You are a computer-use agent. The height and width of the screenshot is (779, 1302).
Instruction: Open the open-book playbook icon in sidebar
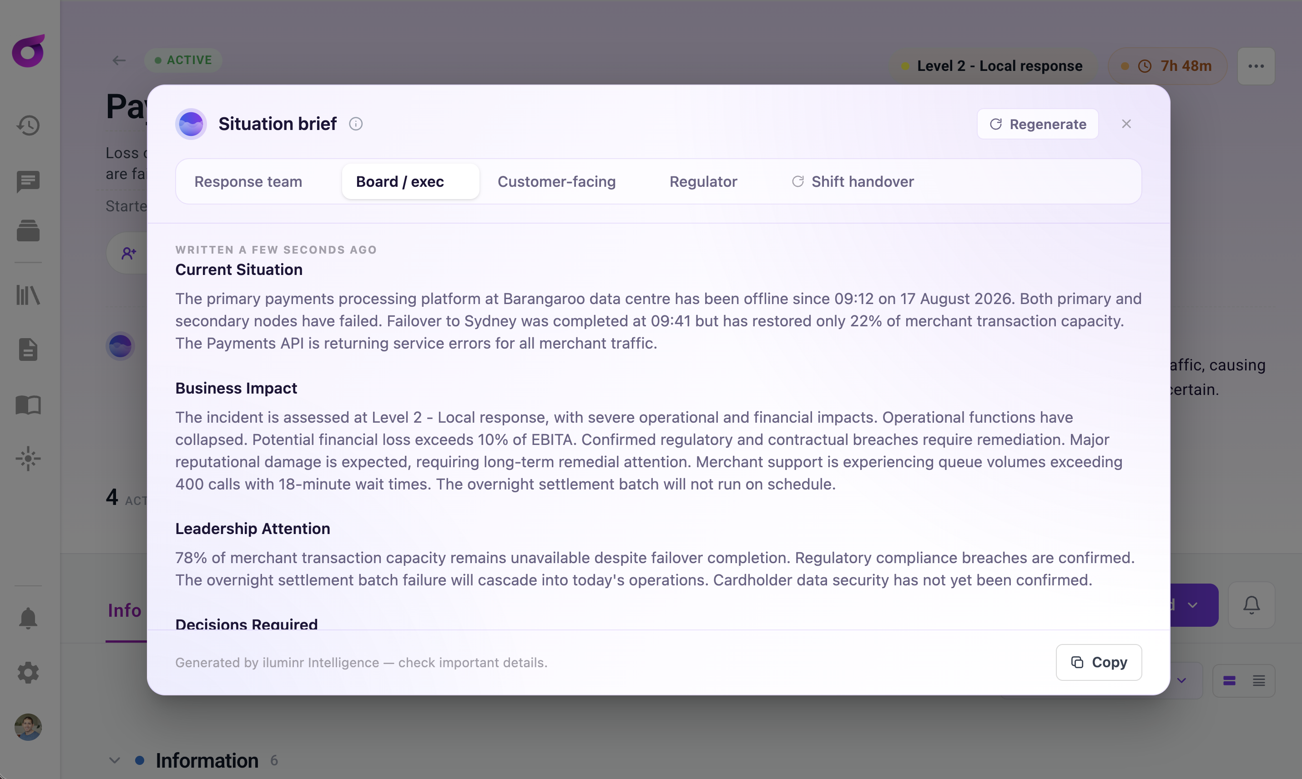click(28, 405)
